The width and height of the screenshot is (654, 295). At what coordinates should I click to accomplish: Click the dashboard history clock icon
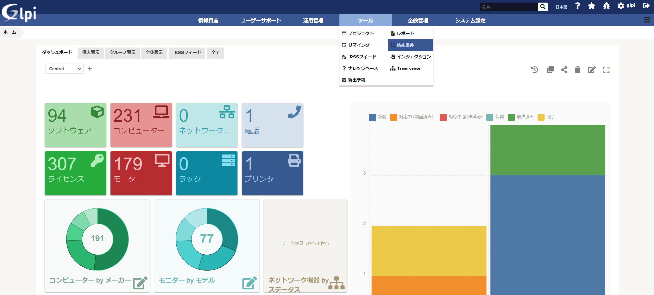pos(534,70)
